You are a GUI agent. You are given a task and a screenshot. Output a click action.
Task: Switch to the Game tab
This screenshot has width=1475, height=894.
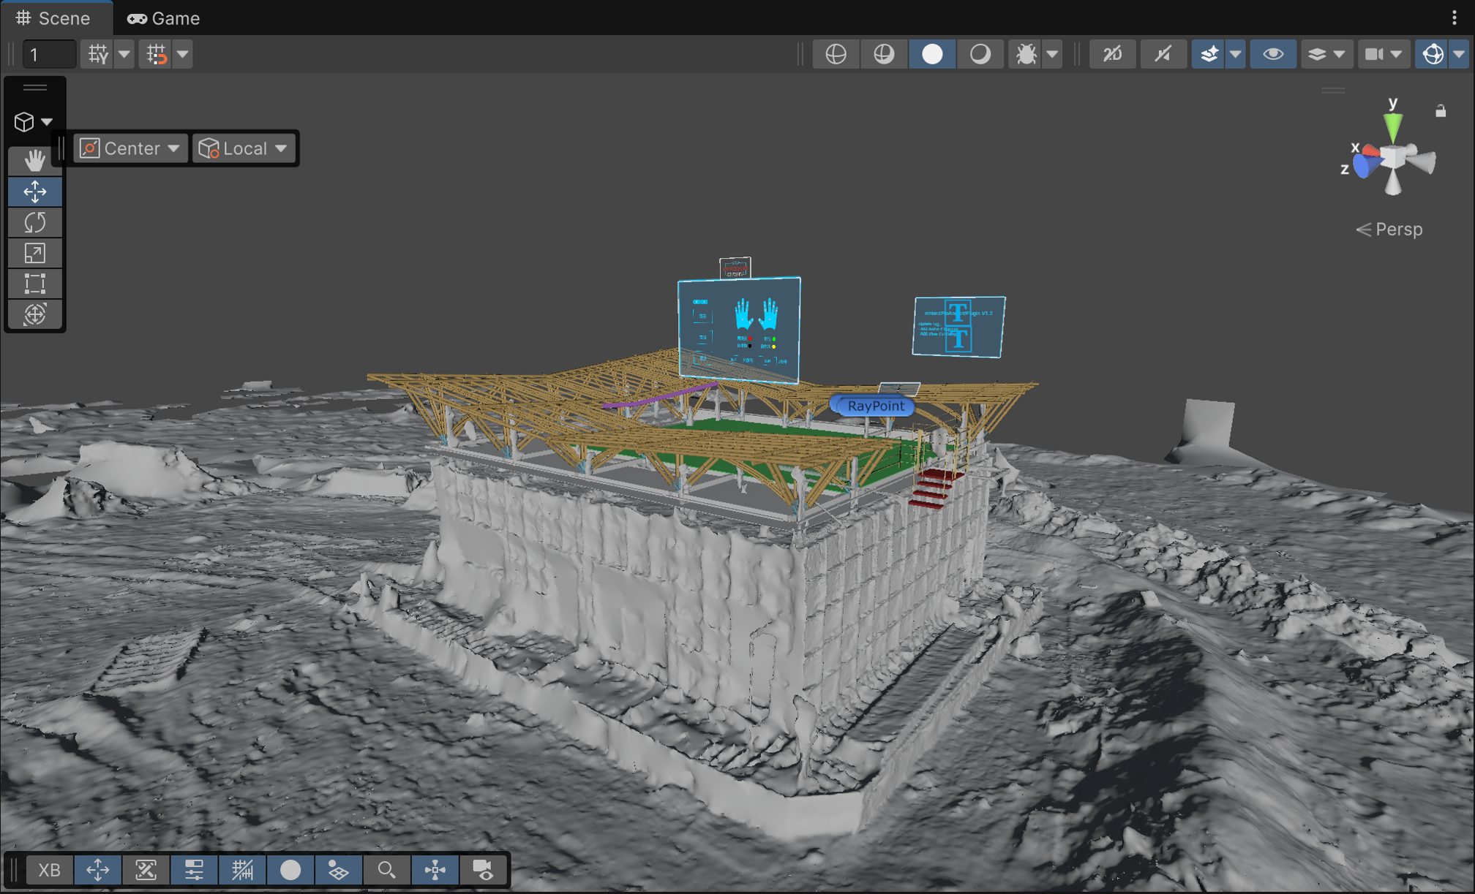pos(164,18)
